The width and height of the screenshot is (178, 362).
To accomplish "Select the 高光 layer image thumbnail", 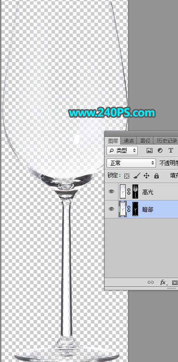I will tap(123, 192).
